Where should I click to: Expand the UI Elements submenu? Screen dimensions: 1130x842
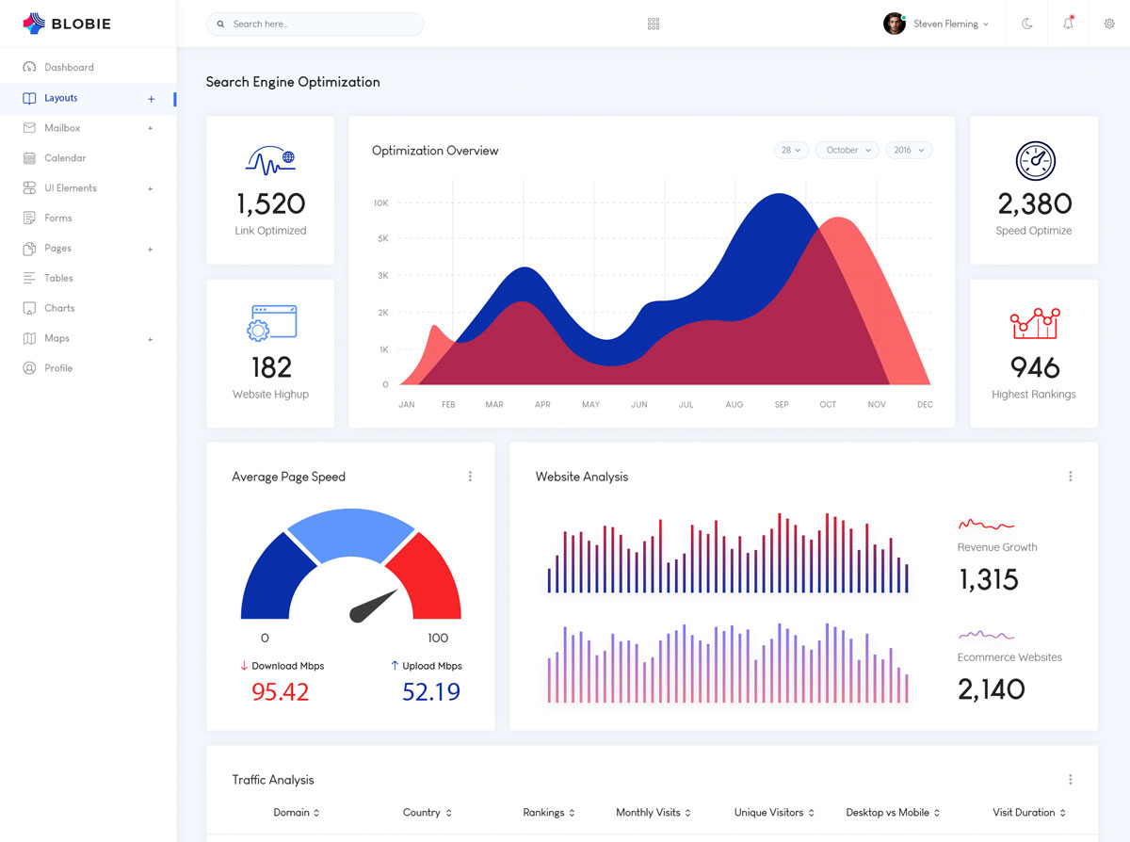coord(150,188)
